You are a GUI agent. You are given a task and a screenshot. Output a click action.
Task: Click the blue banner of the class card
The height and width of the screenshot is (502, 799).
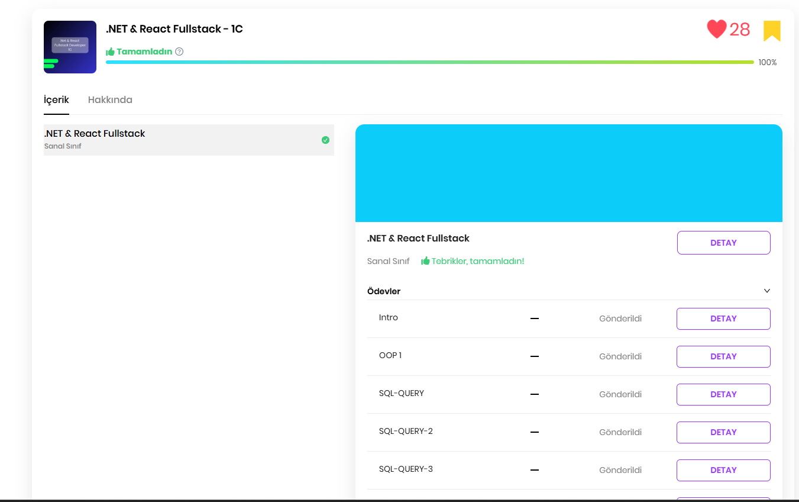tap(569, 173)
